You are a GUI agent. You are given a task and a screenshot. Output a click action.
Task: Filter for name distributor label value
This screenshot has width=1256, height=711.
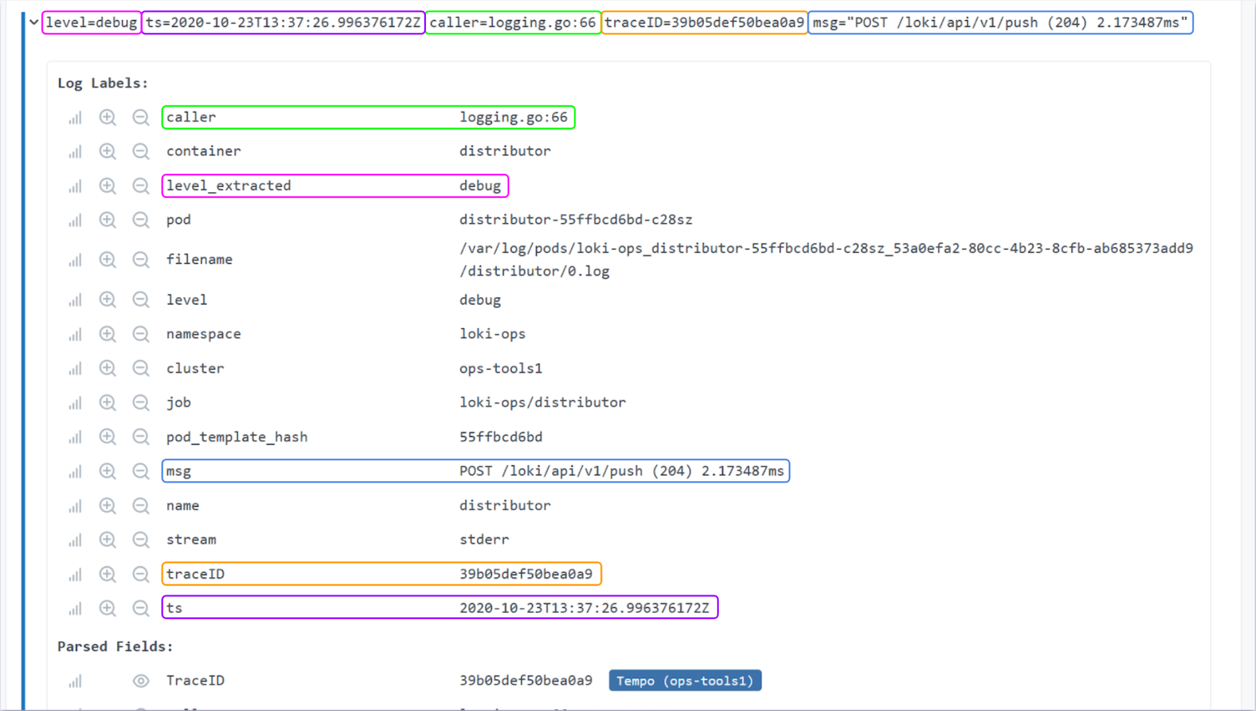[107, 506]
